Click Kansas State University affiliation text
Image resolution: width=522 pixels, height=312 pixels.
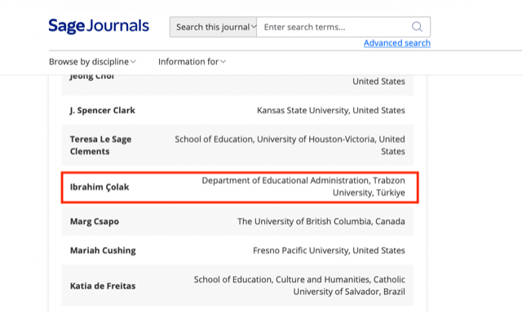[330, 111]
